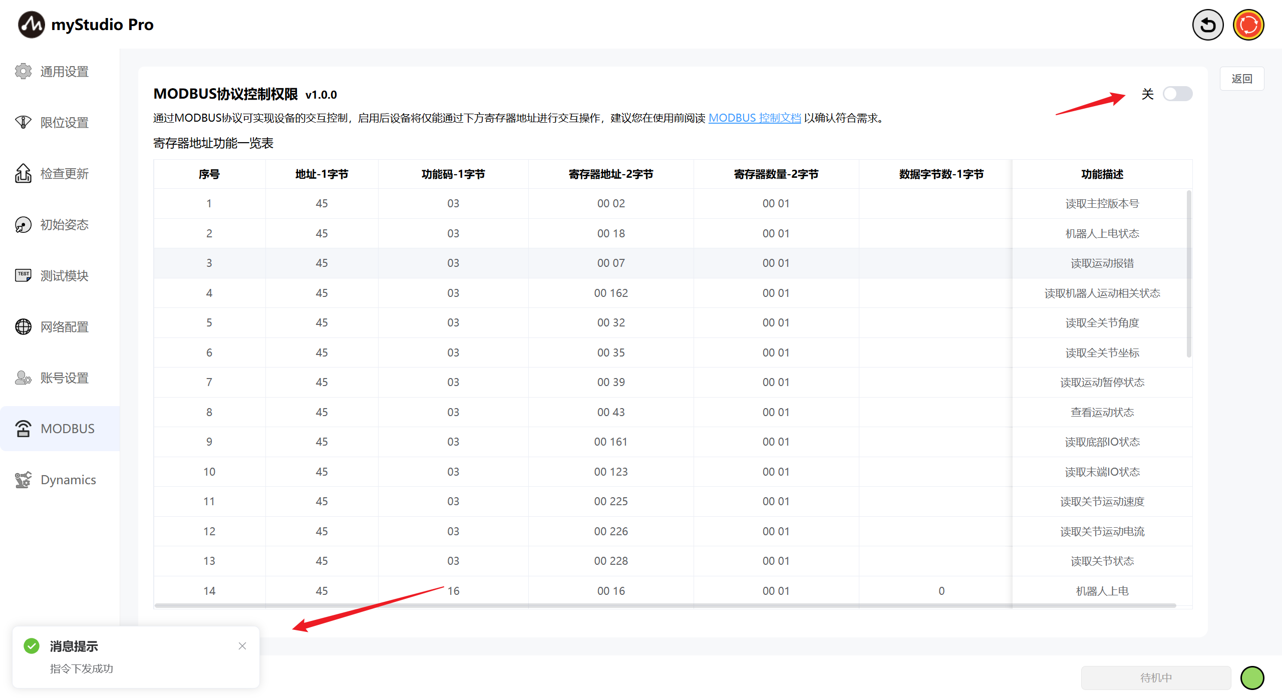Click the vertical table scrollbar
The height and width of the screenshot is (700, 1282).
click(x=1188, y=273)
